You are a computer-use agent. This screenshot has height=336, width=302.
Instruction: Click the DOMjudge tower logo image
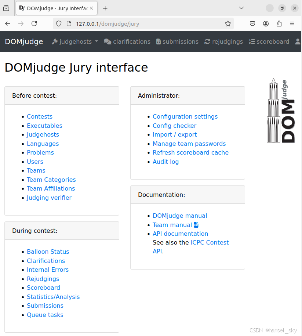[x=281, y=111]
